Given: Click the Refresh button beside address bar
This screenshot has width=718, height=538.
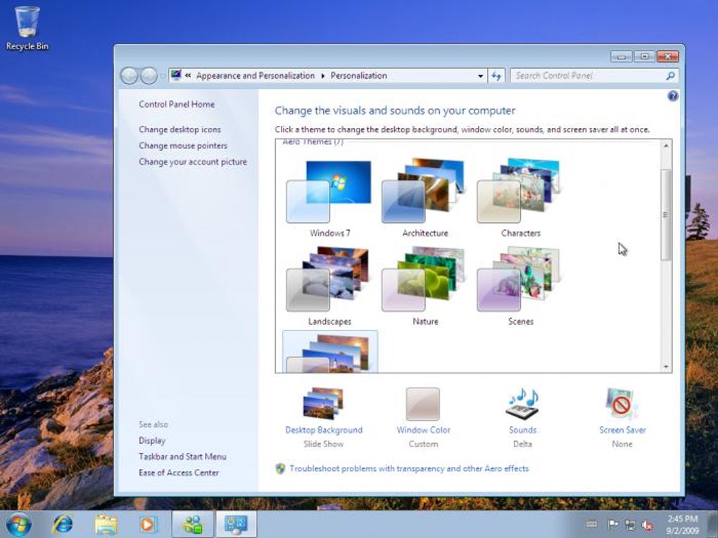Looking at the screenshot, I should click(496, 75).
